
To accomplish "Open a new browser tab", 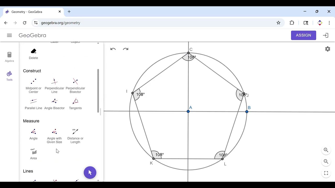I will point(69,11).
